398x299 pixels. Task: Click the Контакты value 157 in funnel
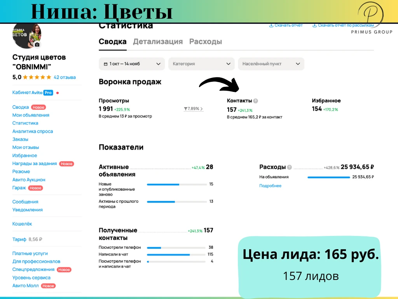click(232, 109)
